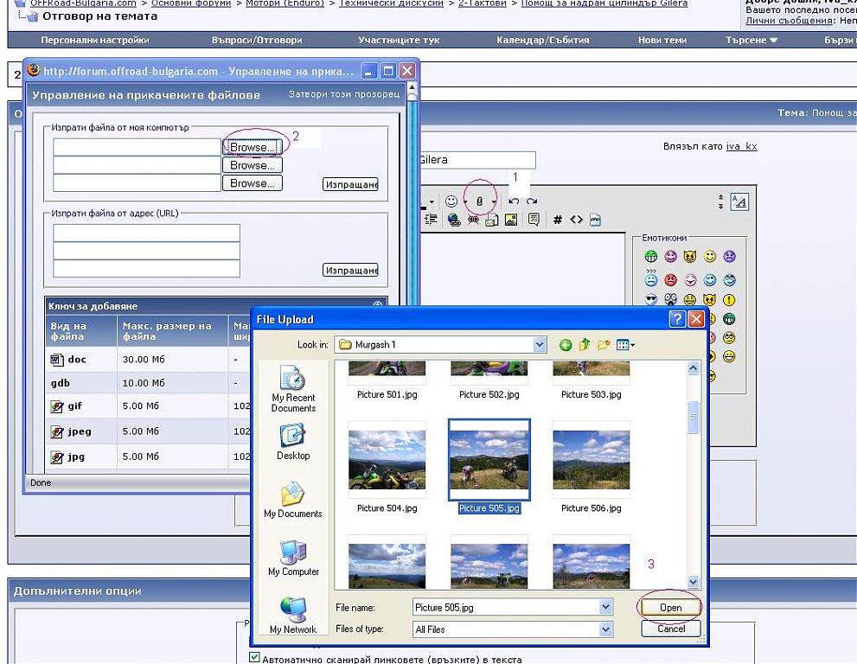Open Календар/Събития in the navbar

[543, 40]
